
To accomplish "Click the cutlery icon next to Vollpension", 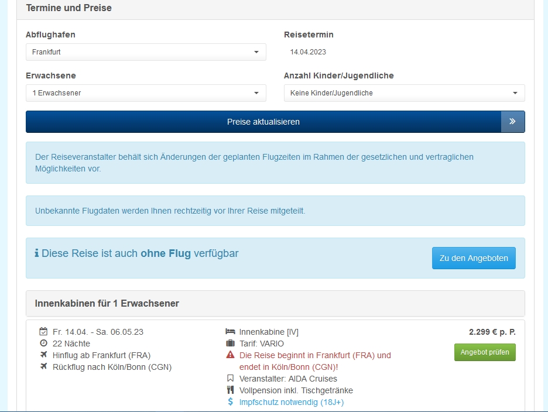I will pyautogui.click(x=230, y=390).
